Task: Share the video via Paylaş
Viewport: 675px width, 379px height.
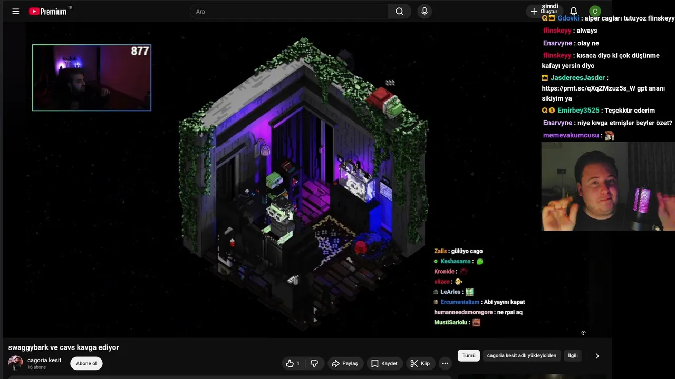Action: tap(344, 363)
